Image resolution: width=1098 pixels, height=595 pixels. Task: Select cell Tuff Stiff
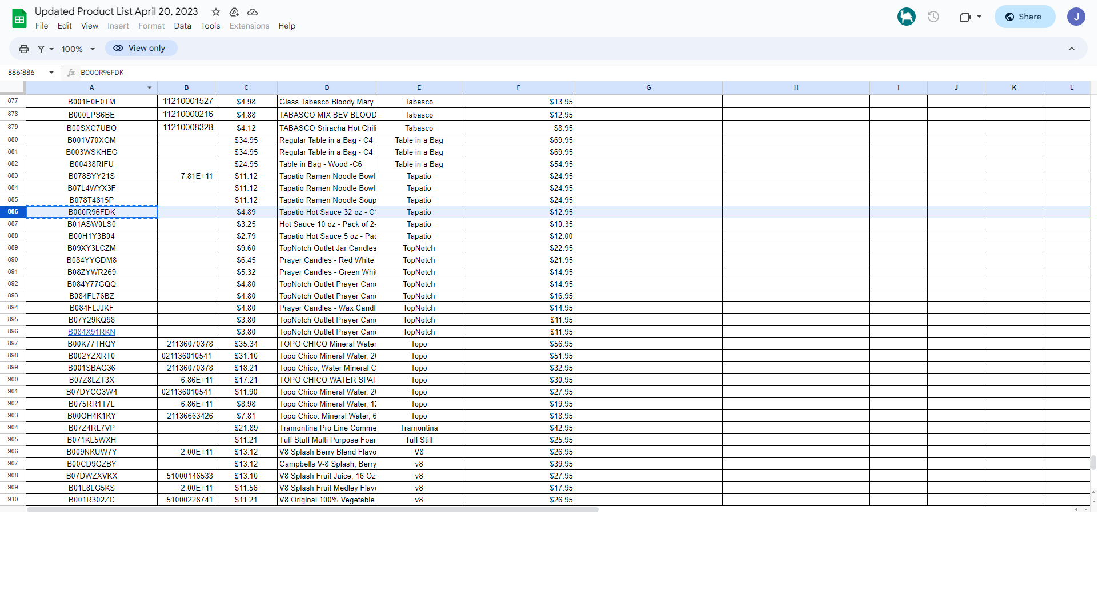[x=419, y=440]
